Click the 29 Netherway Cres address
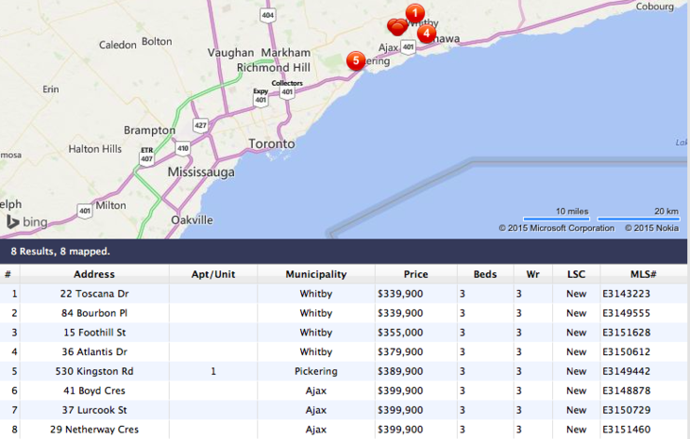This screenshot has height=439, width=690. [94, 430]
